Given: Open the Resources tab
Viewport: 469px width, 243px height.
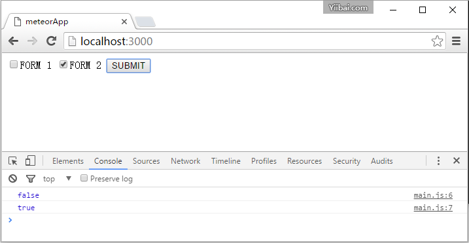Looking at the screenshot, I should coord(305,161).
